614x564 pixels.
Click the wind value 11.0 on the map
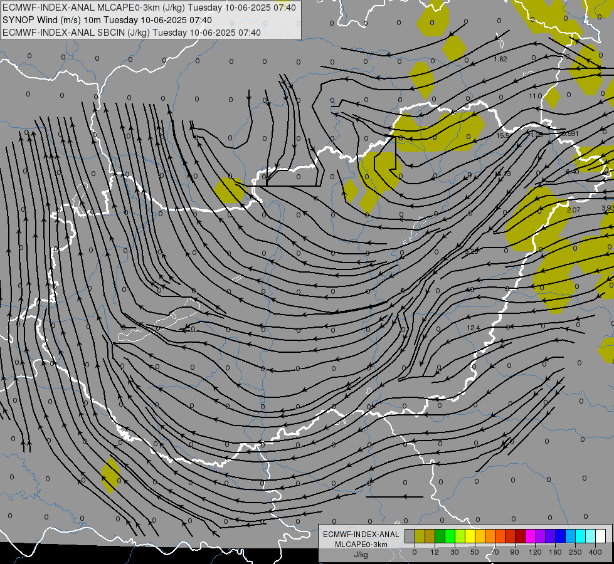click(x=536, y=97)
